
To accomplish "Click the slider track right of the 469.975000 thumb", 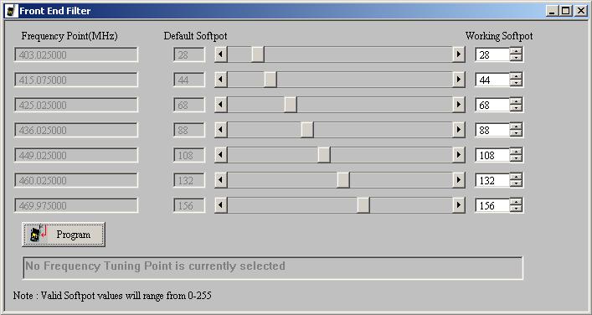I will coord(411,205).
